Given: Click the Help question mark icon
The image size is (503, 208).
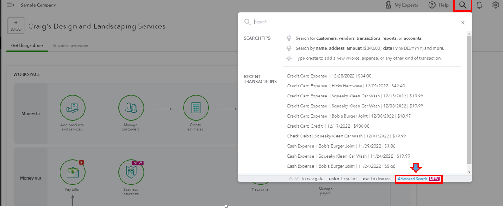Looking at the screenshot, I should pos(432,5).
